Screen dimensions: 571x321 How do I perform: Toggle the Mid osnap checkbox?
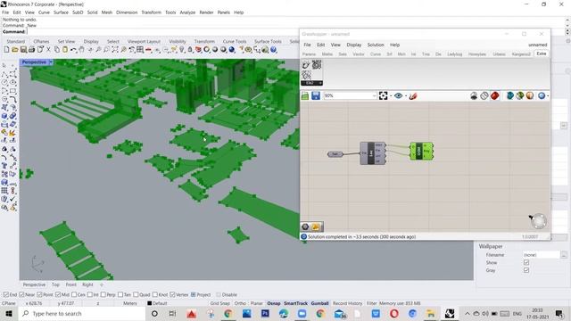coord(58,294)
